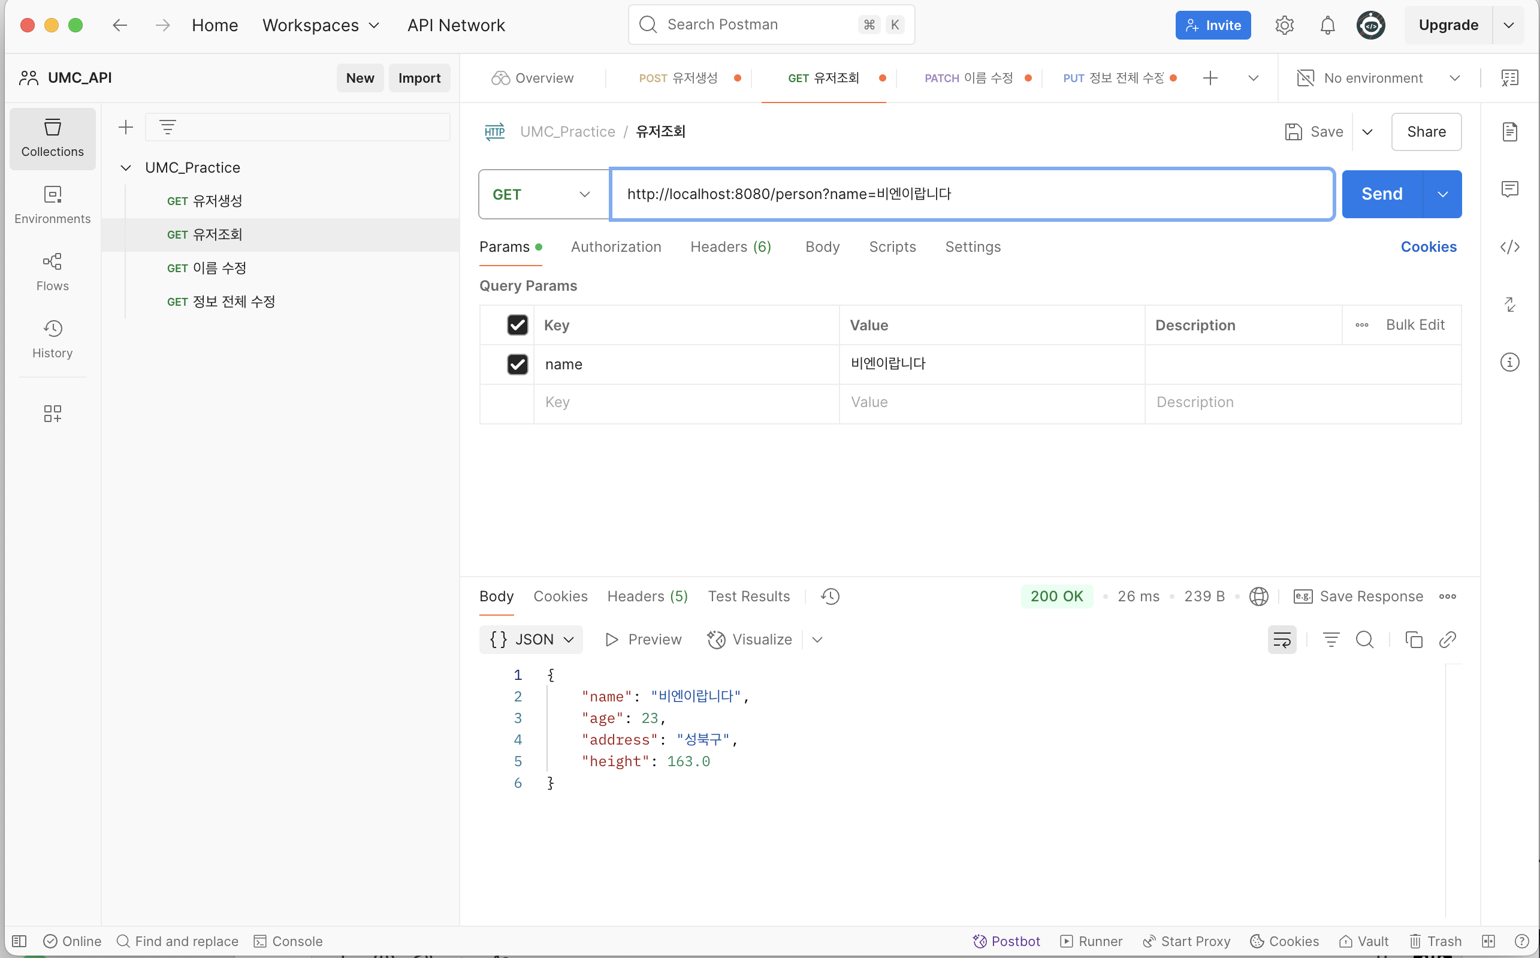Uncheck the name query parameter checkbox
1540x958 pixels.
click(x=517, y=364)
